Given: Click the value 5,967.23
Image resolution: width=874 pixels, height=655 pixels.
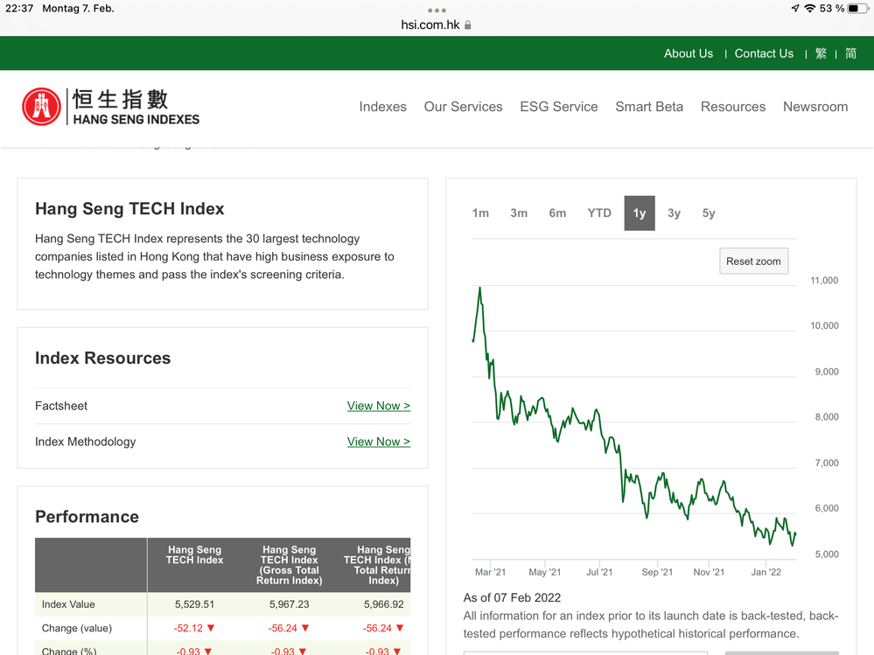Looking at the screenshot, I should tap(290, 604).
